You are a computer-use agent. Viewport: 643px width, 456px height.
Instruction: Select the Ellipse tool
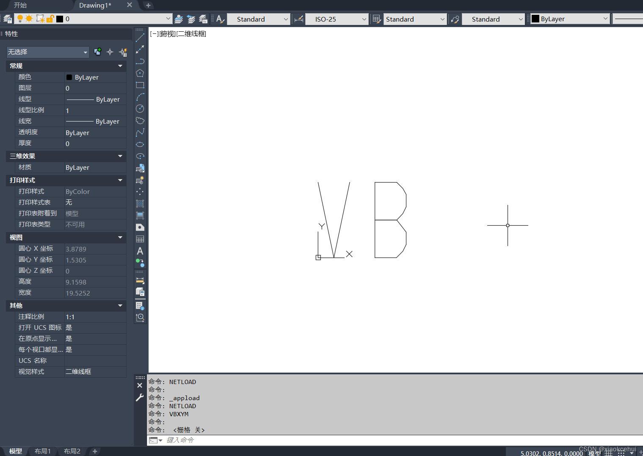[140, 144]
